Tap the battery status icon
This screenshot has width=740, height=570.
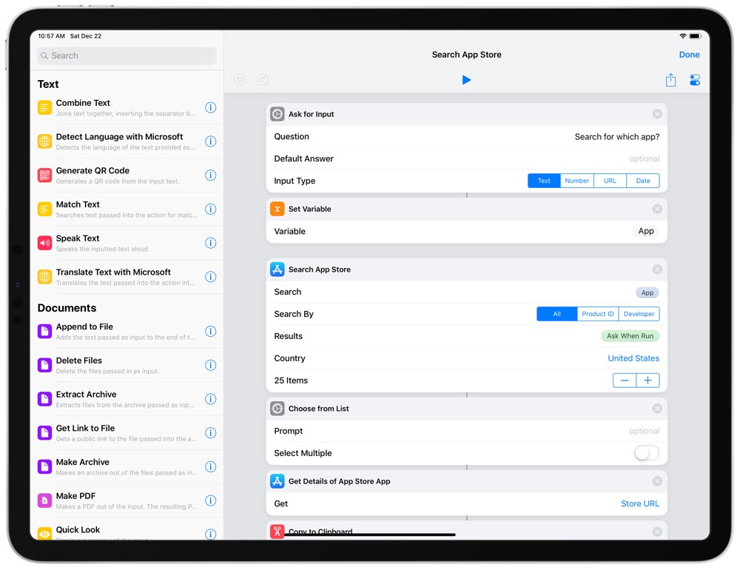pyautogui.click(x=695, y=36)
